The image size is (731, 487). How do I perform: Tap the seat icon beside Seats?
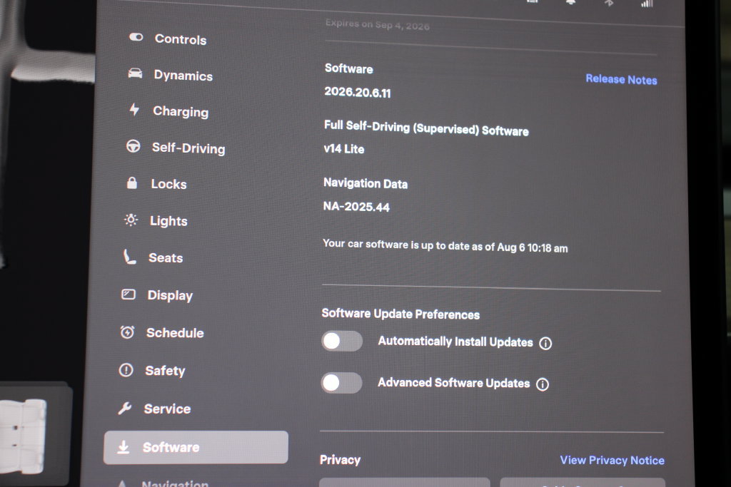tap(130, 257)
